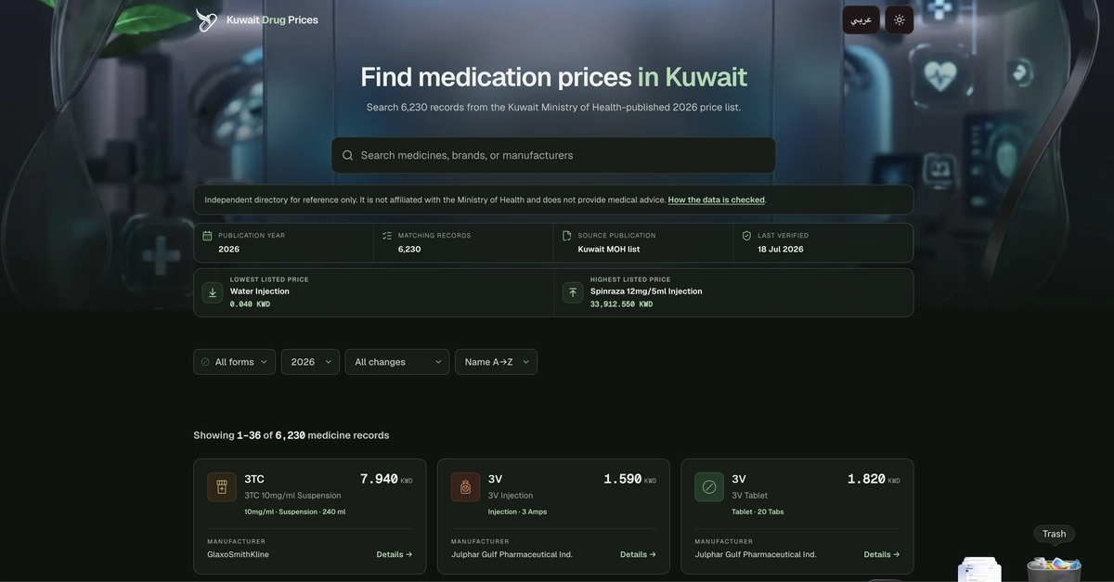Click the lowest price down-arrow icon
Image resolution: width=1114 pixels, height=582 pixels.
tap(213, 292)
